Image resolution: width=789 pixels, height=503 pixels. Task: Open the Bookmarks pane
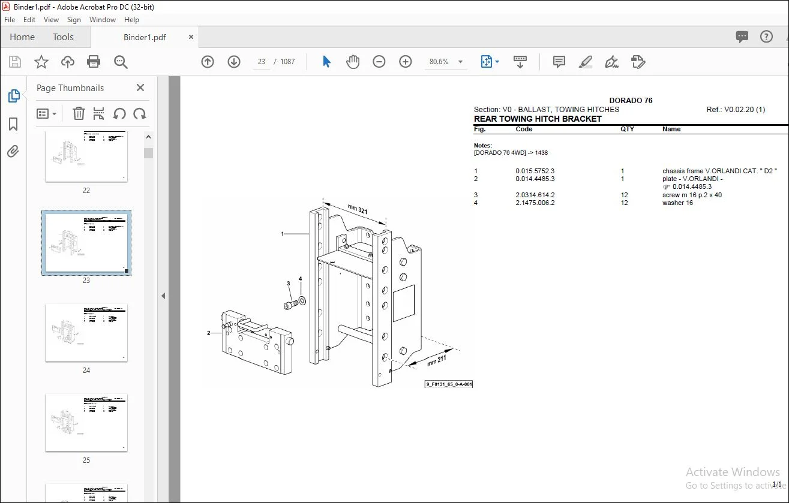pyautogui.click(x=13, y=124)
